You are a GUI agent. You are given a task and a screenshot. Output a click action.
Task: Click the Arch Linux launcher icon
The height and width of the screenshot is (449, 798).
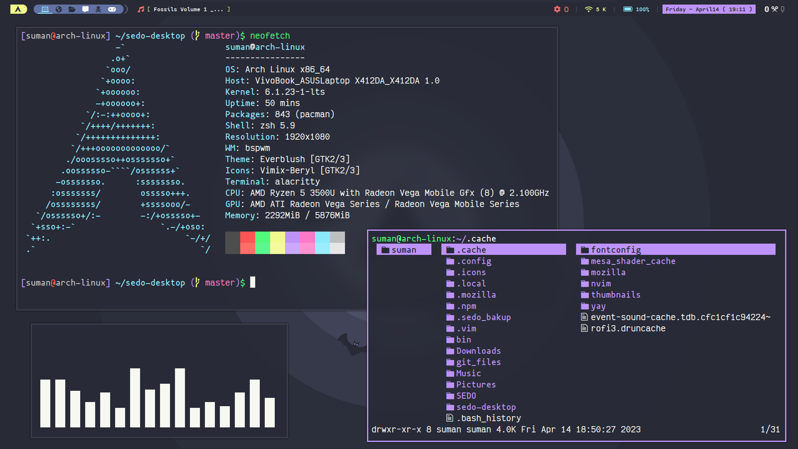pos(18,9)
